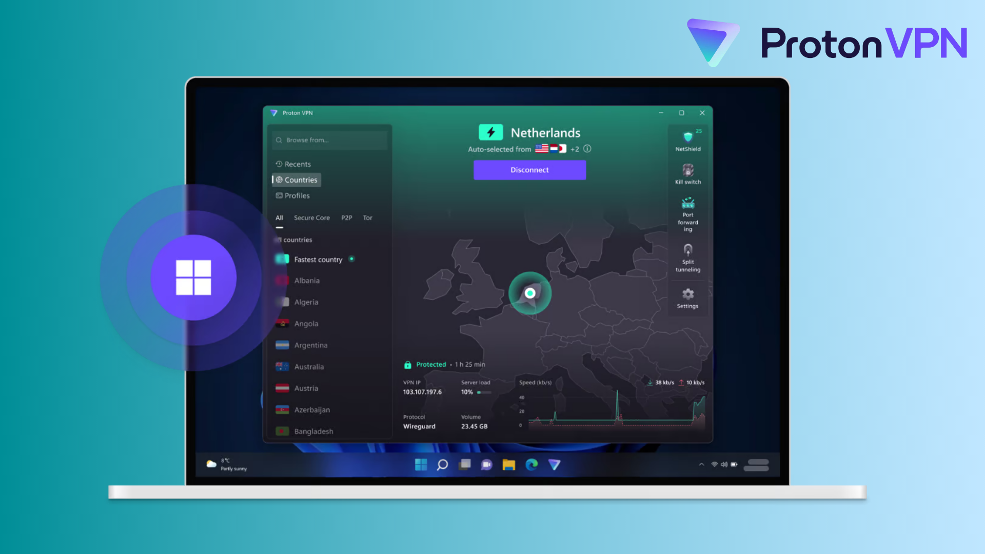Click the Fastest country flag icon
The height and width of the screenshot is (554, 985).
pyautogui.click(x=282, y=259)
